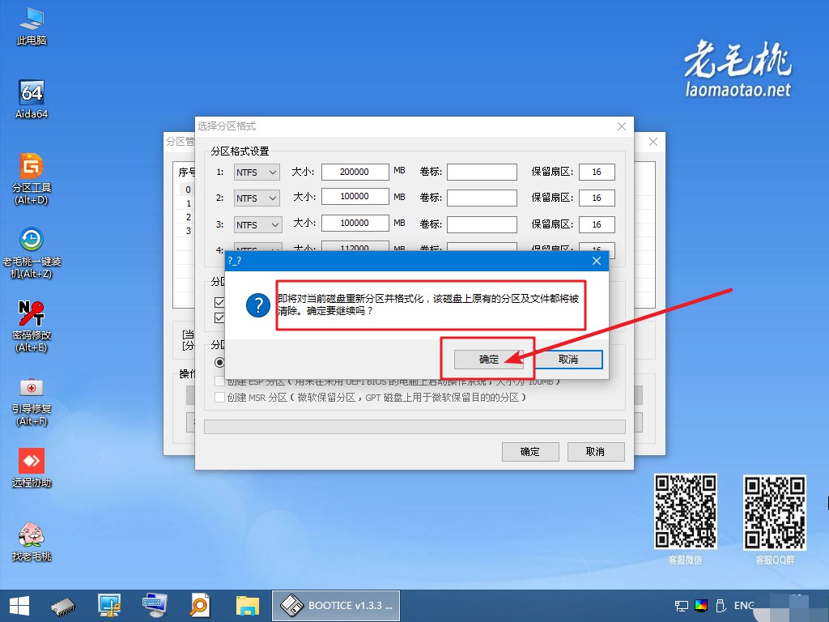
Task: Open the 此电脑 desktop icon
Action: (x=32, y=27)
